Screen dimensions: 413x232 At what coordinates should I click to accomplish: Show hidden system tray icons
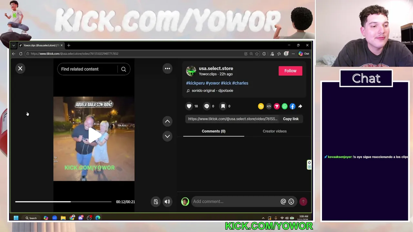pyautogui.click(x=263, y=218)
